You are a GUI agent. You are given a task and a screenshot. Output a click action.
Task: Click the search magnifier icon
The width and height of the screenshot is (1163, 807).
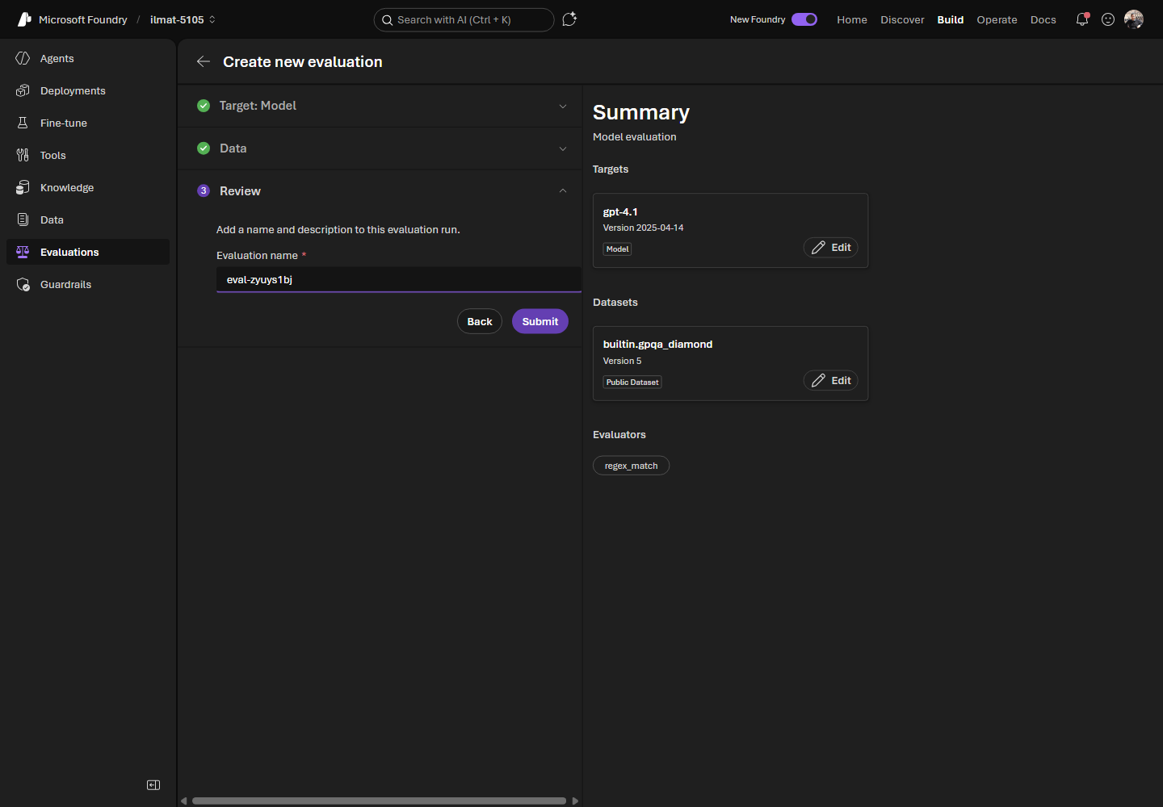pos(388,20)
